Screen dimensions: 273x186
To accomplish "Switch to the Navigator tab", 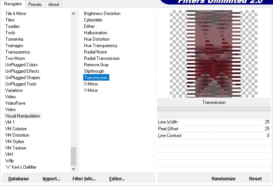I will 13,4.
